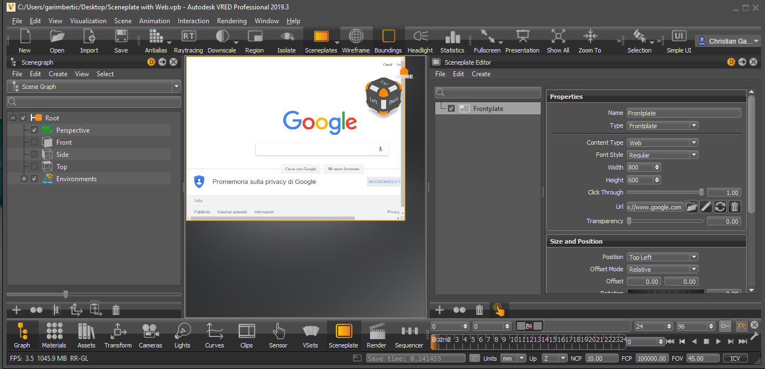
Task: Uncheck the Perspective node visibility
Action: pyautogui.click(x=34, y=129)
